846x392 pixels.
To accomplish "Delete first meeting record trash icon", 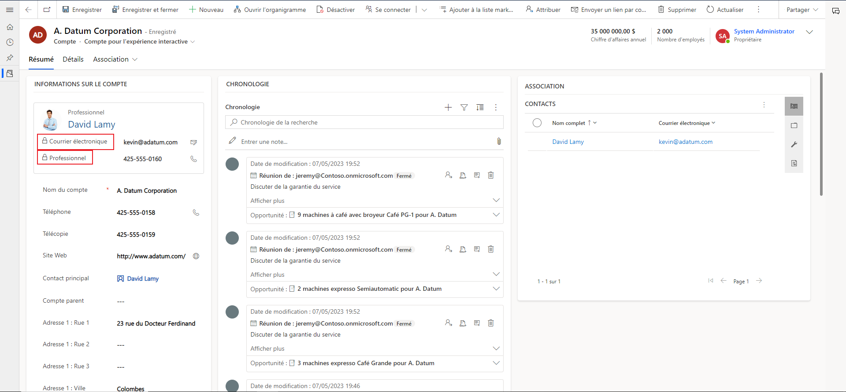I will pos(491,175).
